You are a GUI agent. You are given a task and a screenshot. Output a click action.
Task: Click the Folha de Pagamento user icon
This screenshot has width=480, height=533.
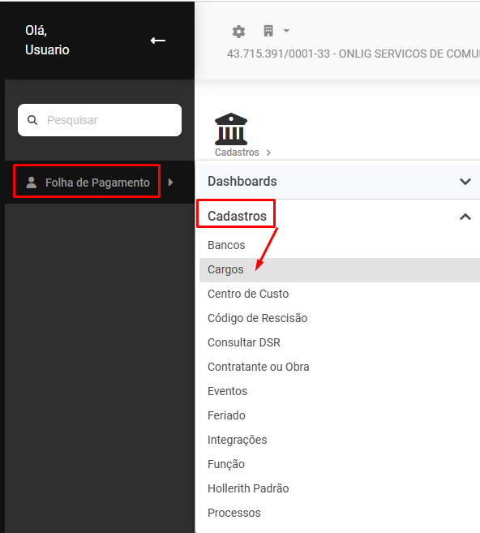pyautogui.click(x=32, y=183)
